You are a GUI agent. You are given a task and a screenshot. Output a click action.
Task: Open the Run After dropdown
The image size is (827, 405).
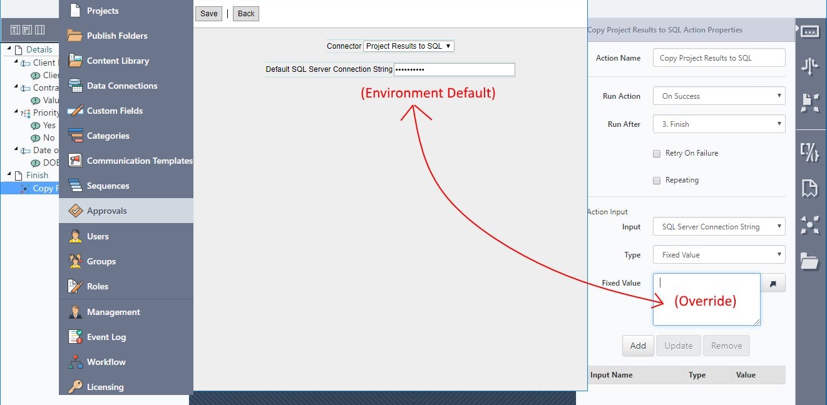[x=719, y=124]
